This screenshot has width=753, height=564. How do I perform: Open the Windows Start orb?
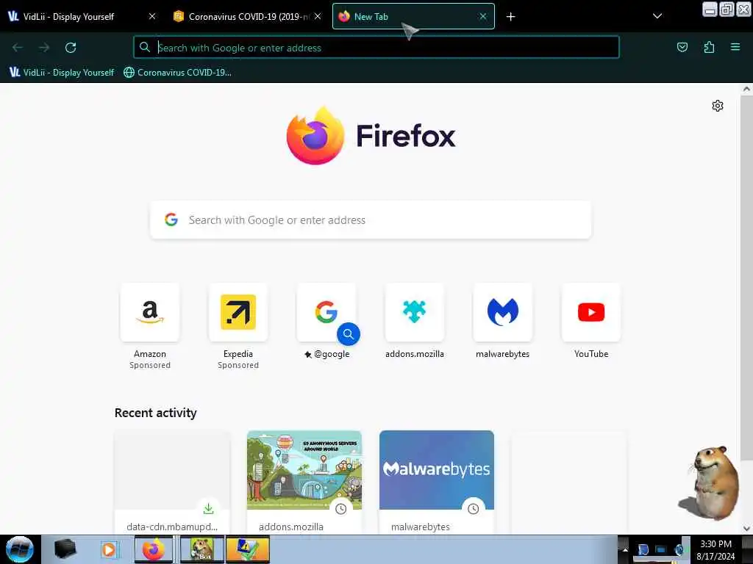[x=20, y=549]
